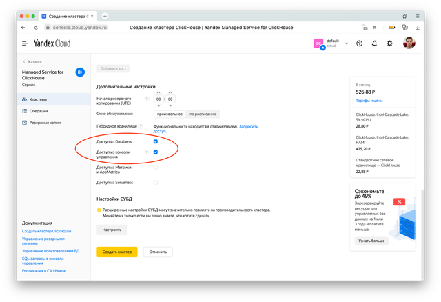Click the ClickHouse service icon in sidebar
441x302 pixels.
click(80, 72)
